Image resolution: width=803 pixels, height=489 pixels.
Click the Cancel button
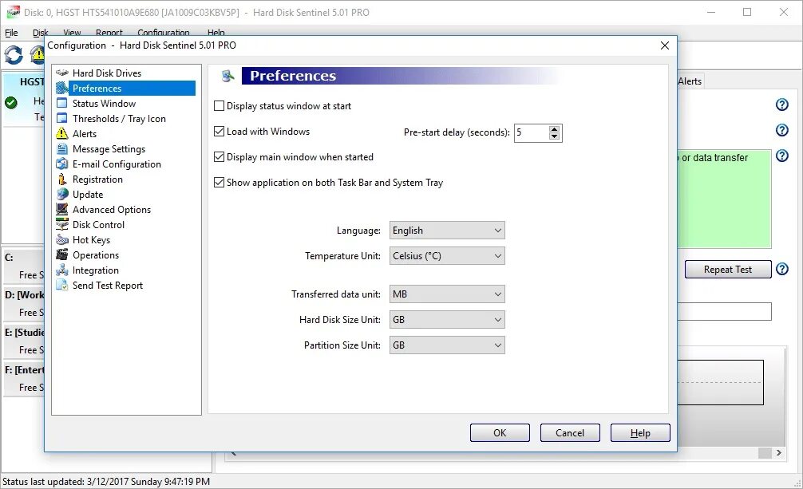(x=570, y=432)
